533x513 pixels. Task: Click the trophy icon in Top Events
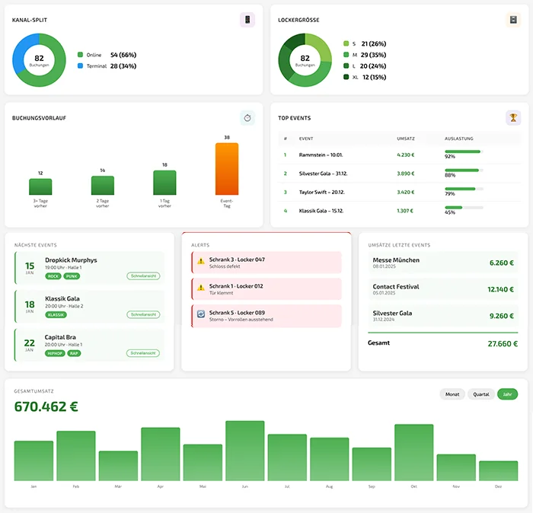pos(513,118)
